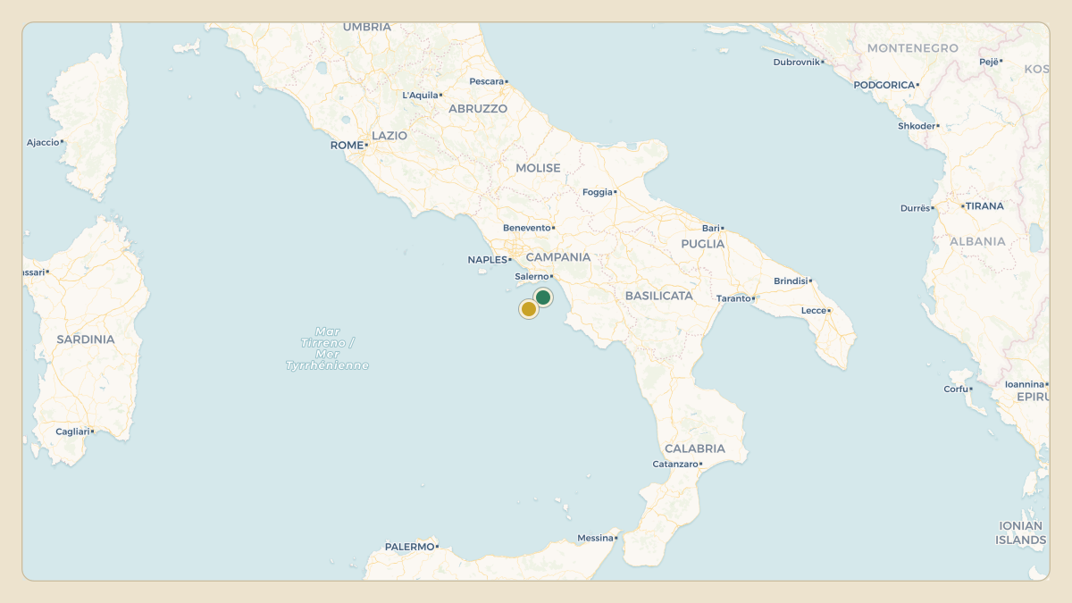Select the Calabria region label

(x=695, y=448)
